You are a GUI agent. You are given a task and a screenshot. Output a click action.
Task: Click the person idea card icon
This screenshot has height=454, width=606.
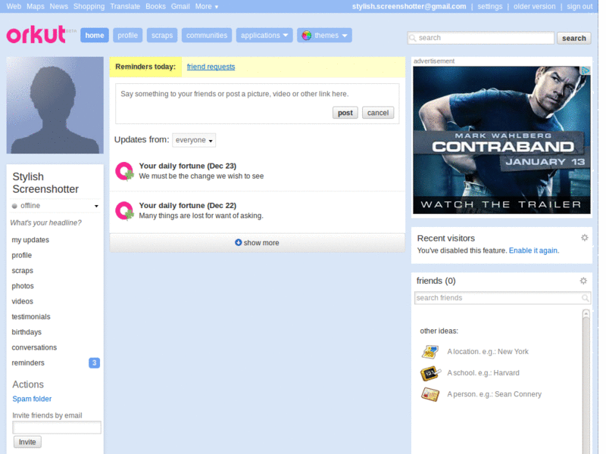click(430, 394)
